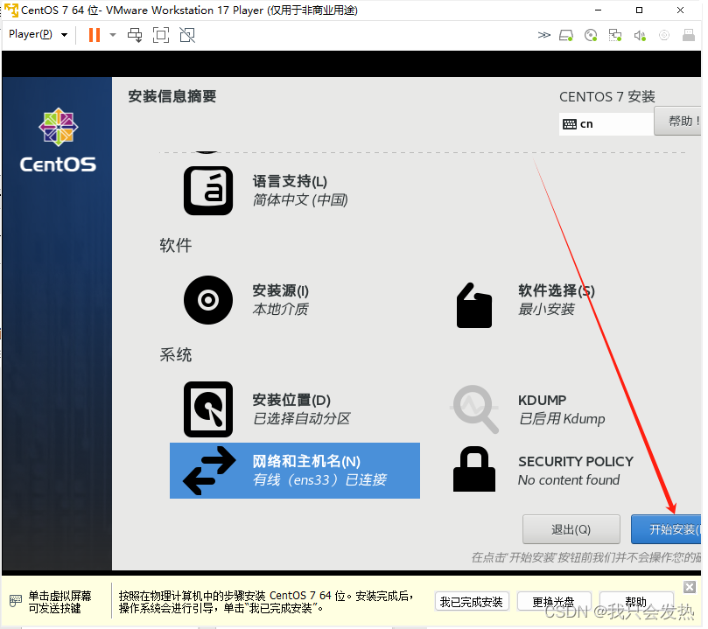
Task: Click the double-chevron expand devices icon
Action: 544,35
